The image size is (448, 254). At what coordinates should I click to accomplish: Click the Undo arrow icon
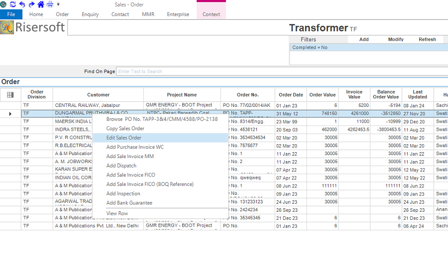[x=22, y=4]
